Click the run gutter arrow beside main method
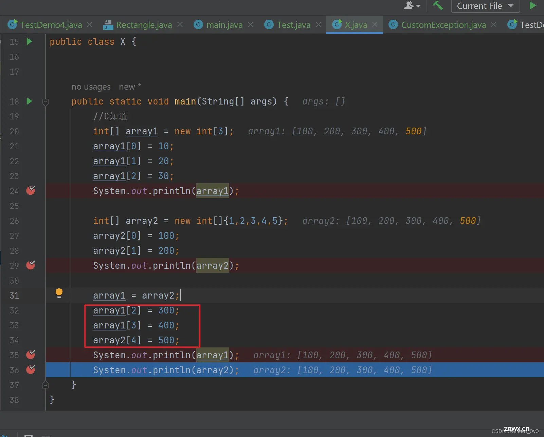This screenshot has height=437, width=544. click(x=29, y=101)
